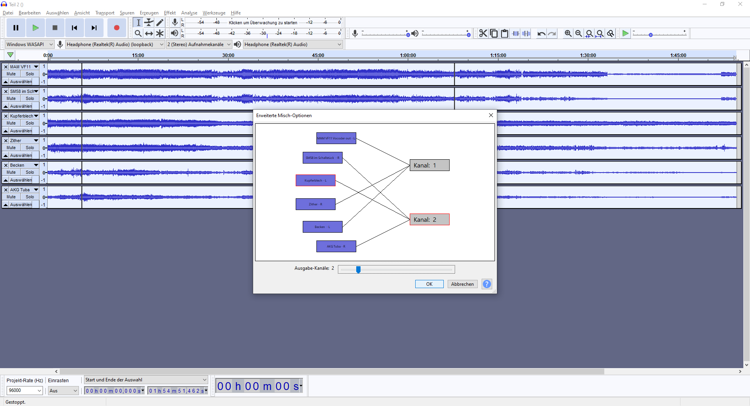Mute the Zither track
Screen dimensions: 750x406
[x=11, y=148]
